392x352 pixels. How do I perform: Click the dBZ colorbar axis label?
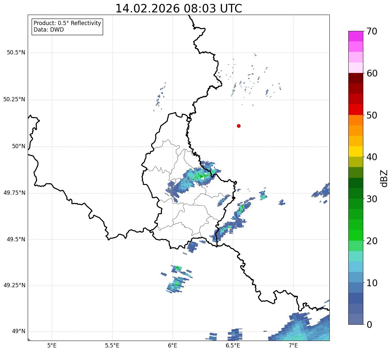(384, 178)
